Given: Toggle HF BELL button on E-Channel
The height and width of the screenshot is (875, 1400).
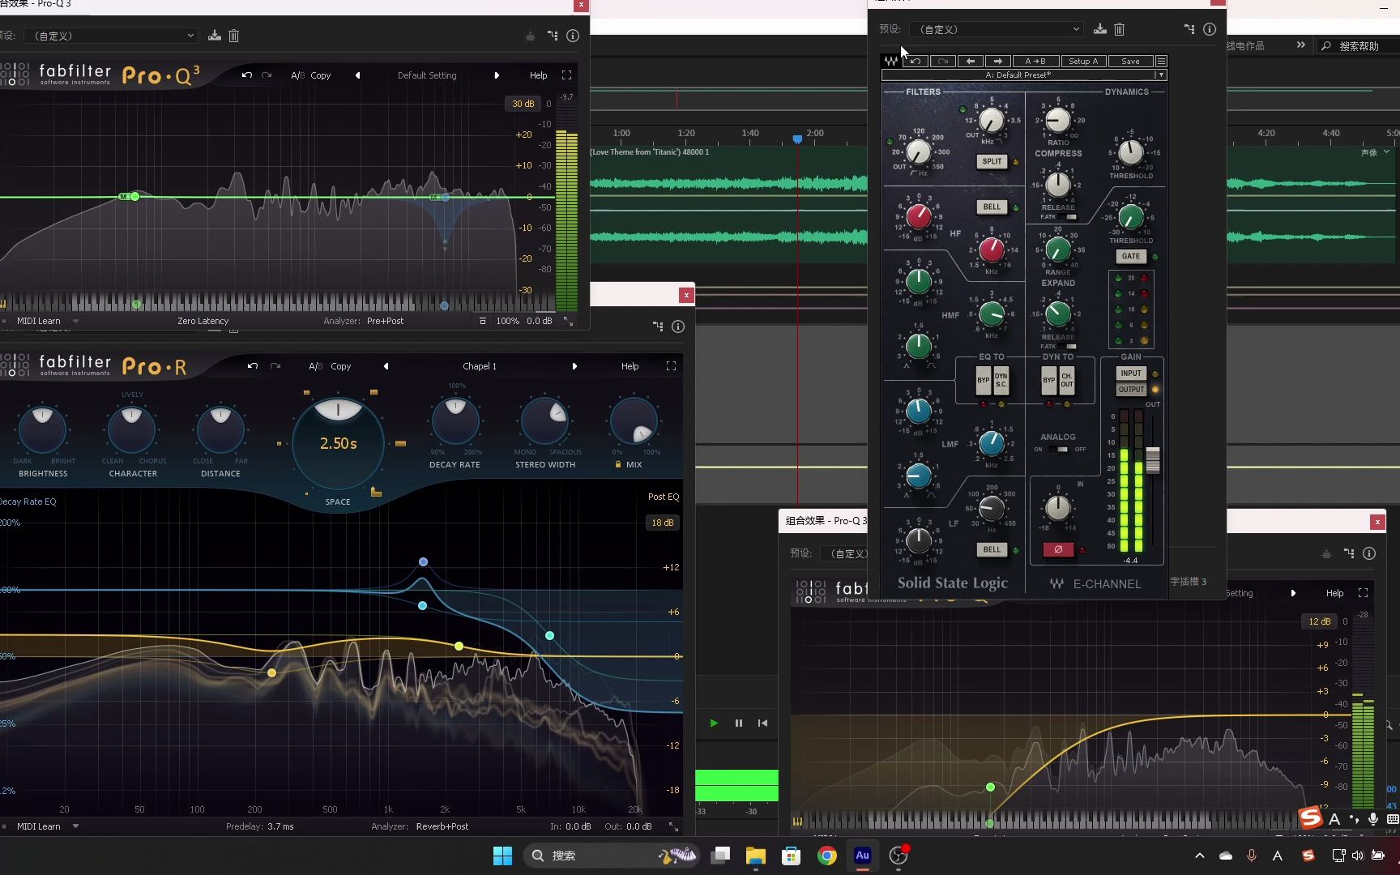Looking at the screenshot, I should point(992,207).
